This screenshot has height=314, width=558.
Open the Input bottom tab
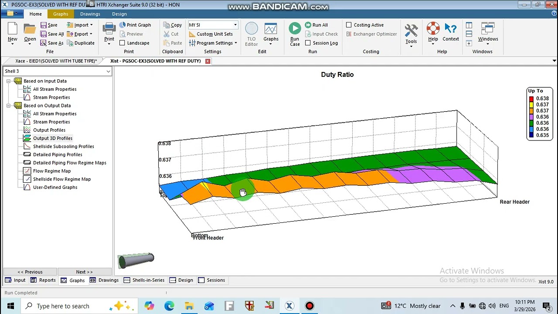tap(15, 280)
